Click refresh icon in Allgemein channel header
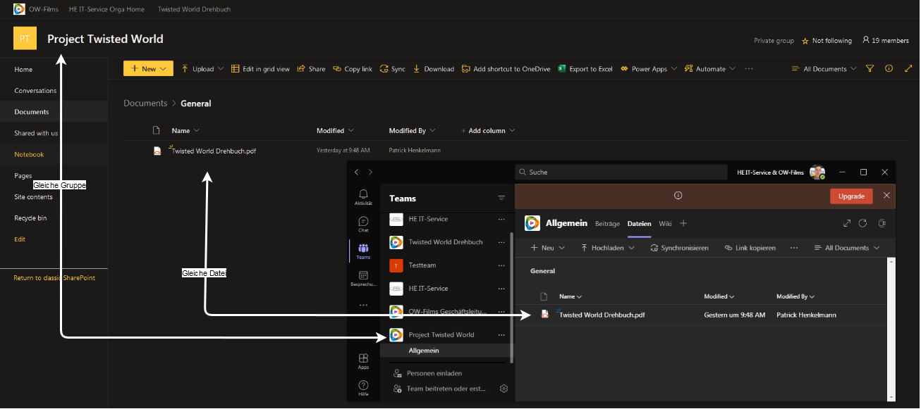The height and width of the screenshot is (409, 921). point(862,223)
